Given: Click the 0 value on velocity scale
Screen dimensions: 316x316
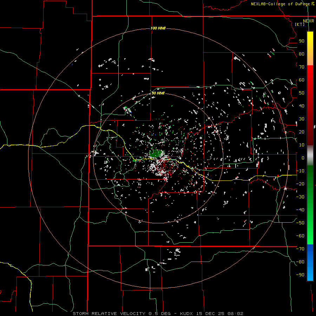Looking at the screenshot, I should [303, 158].
